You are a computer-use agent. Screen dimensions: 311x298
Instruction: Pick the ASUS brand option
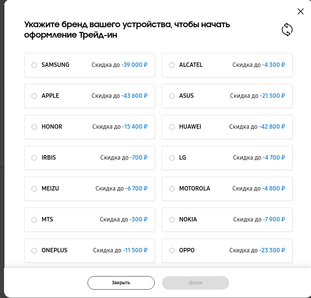click(x=227, y=96)
